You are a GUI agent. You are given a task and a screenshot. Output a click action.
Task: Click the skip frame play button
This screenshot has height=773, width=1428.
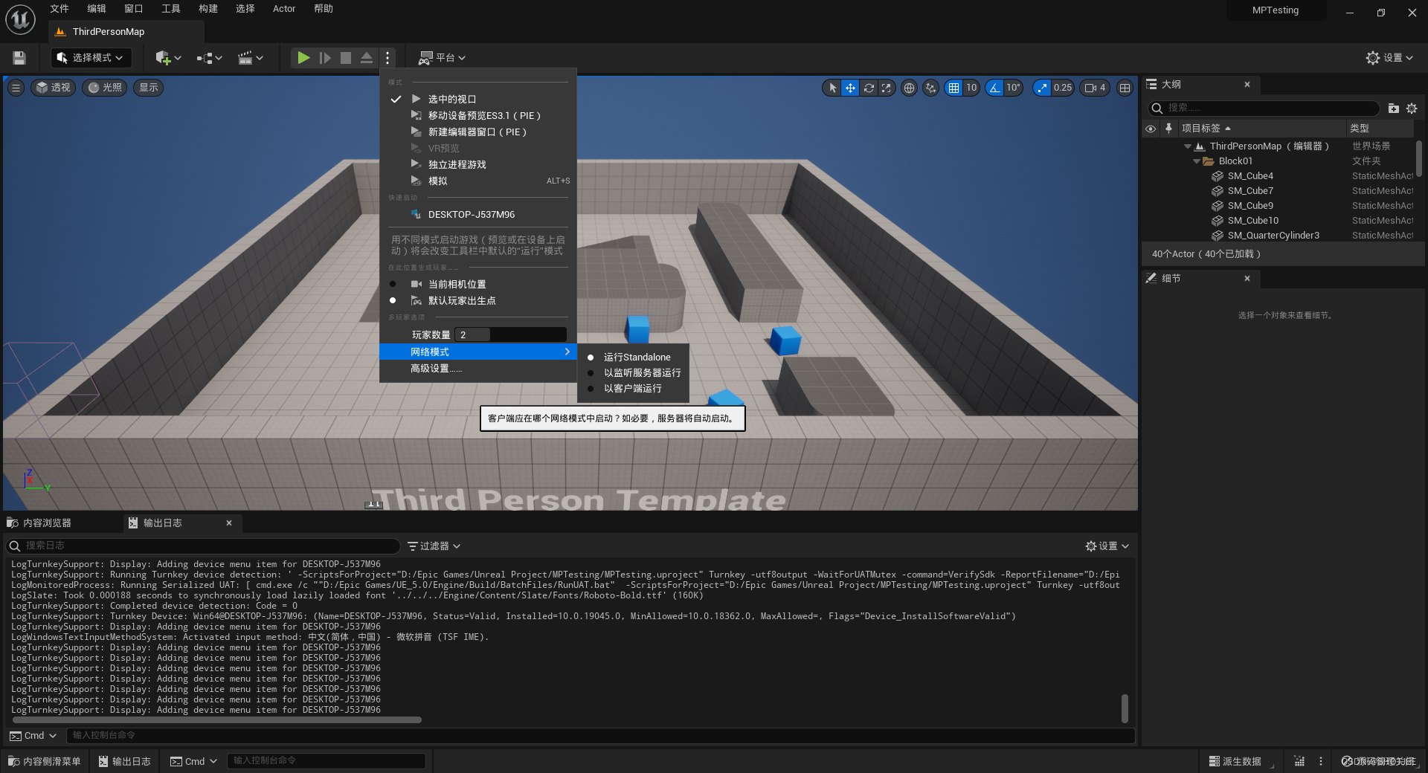[325, 58]
